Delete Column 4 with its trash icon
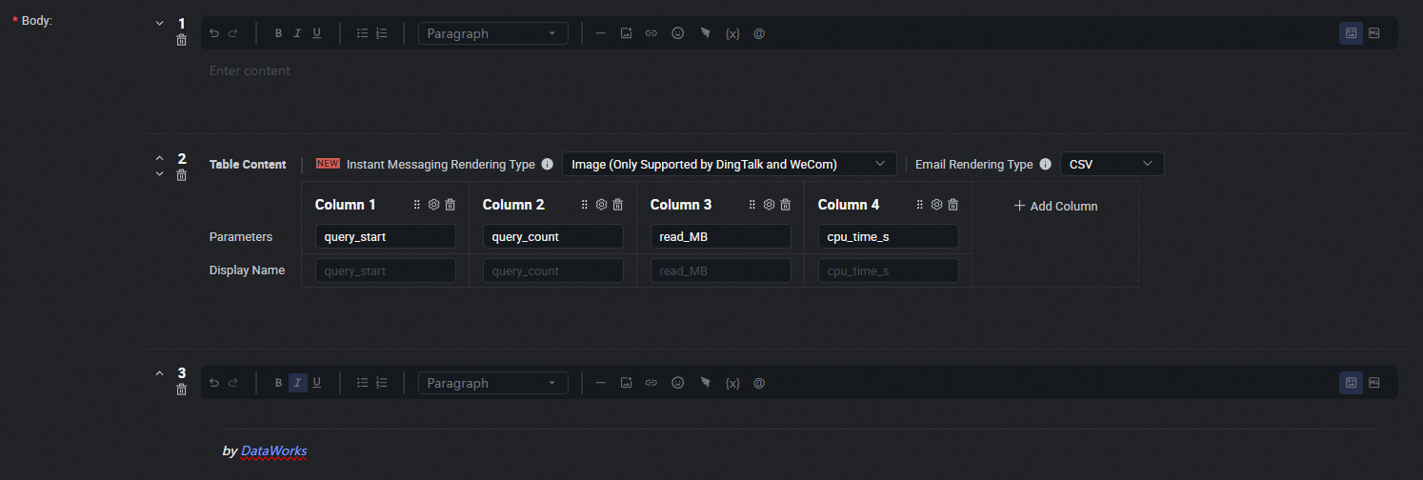The image size is (1423, 480). 952,205
